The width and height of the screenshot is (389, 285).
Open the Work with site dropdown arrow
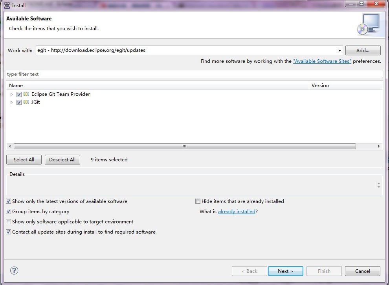click(339, 51)
